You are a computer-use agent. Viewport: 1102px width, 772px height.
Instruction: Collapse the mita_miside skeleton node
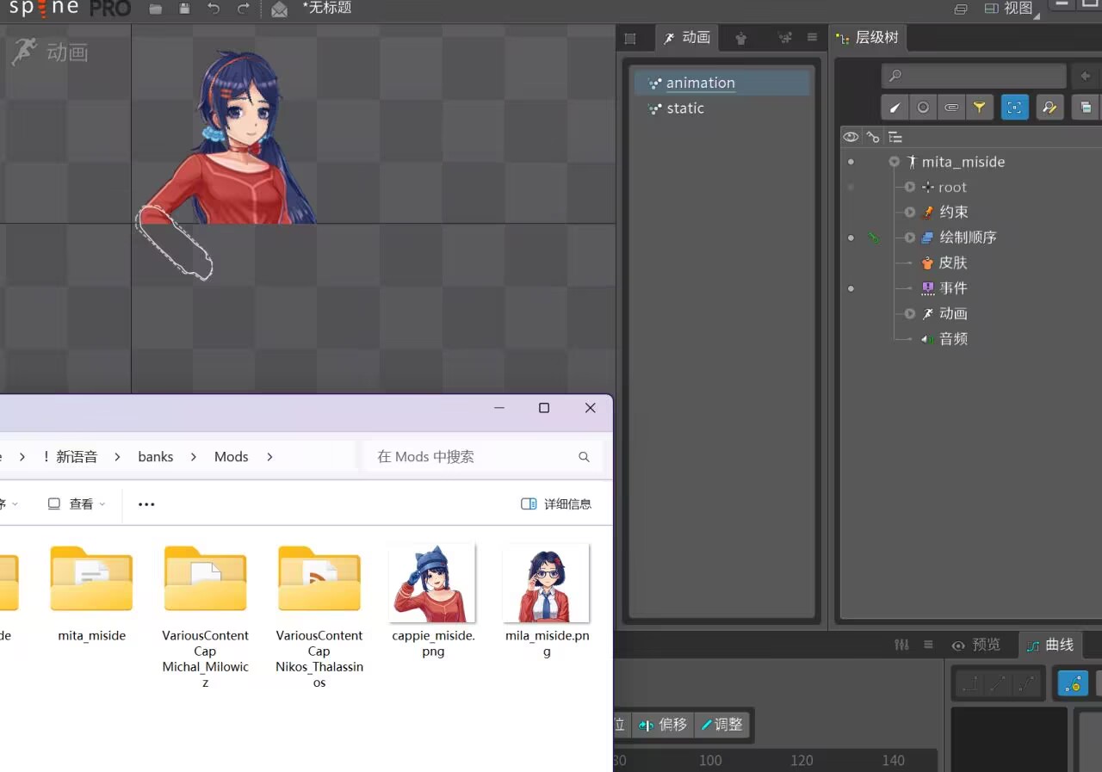coord(895,162)
